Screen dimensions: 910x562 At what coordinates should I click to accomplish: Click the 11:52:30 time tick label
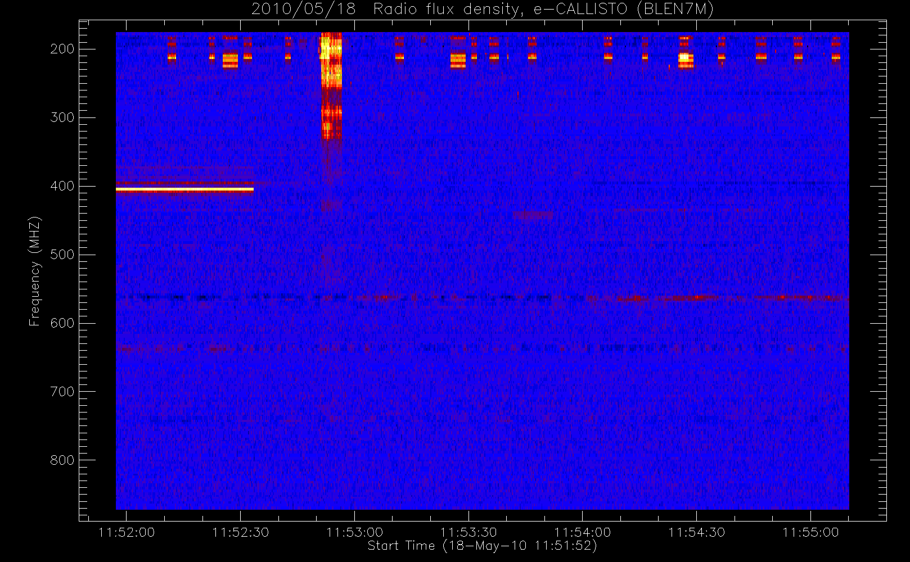(241, 532)
